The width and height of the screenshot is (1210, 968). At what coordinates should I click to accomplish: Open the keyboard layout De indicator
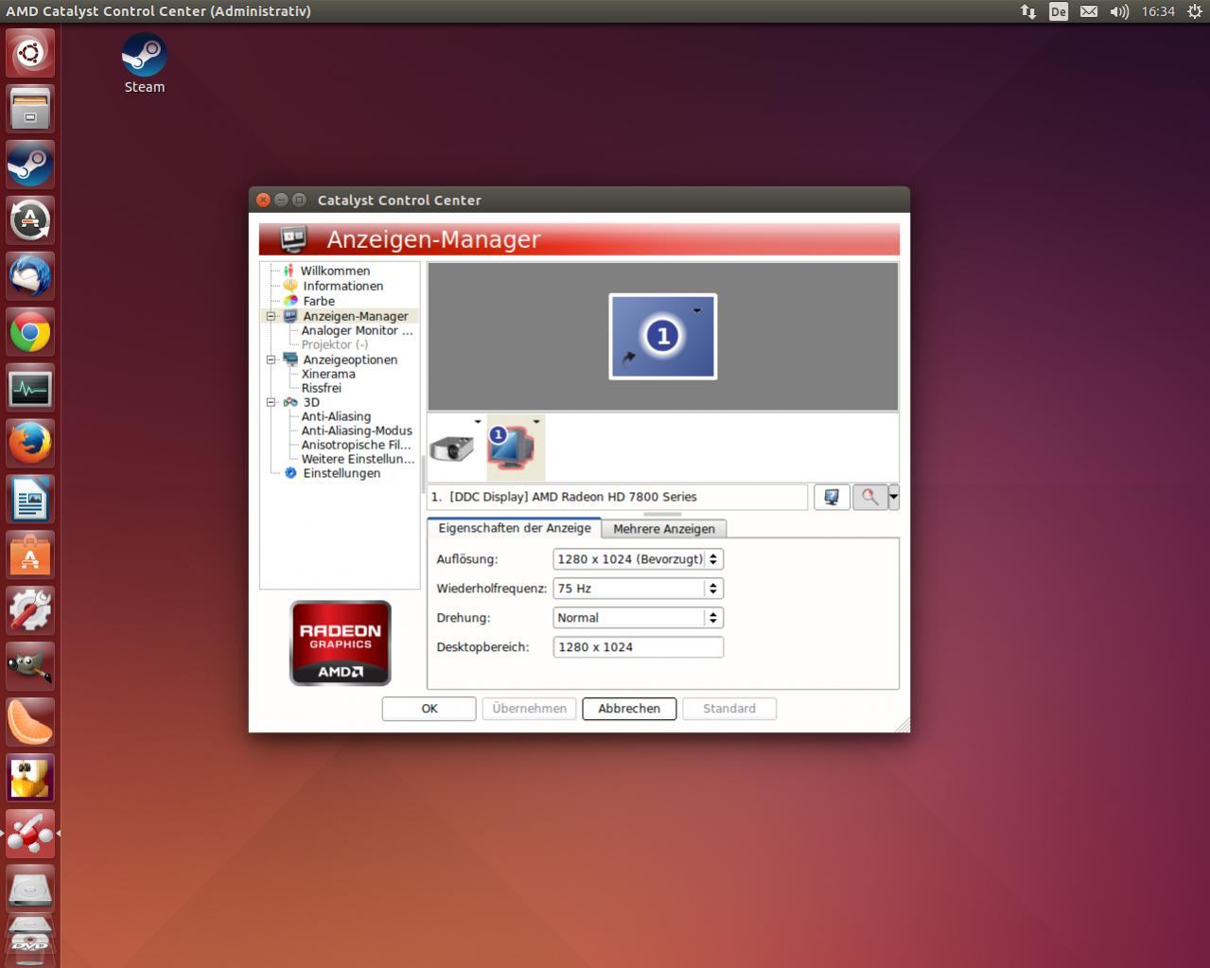[x=1059, y=11]
